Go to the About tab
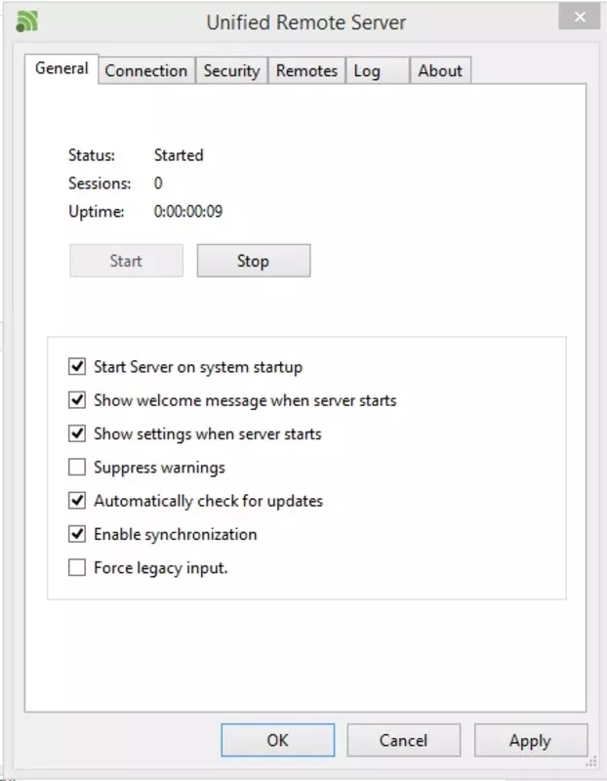607x781 pixels. pyautogui.click(x=440, y=70)
